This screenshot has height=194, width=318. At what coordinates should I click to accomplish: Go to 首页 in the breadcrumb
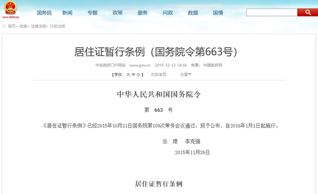[x=11, y=26]
